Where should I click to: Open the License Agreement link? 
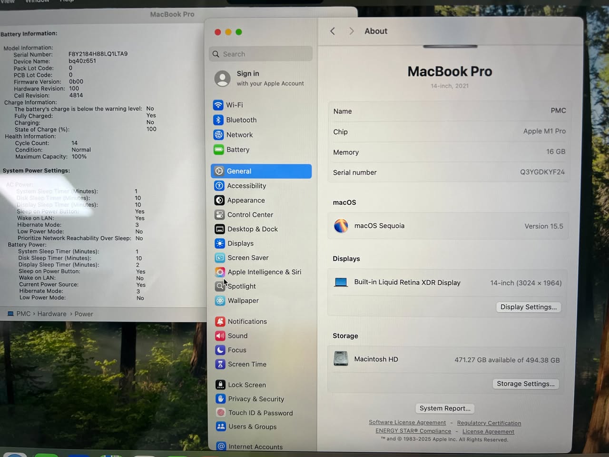click(488, 431)
